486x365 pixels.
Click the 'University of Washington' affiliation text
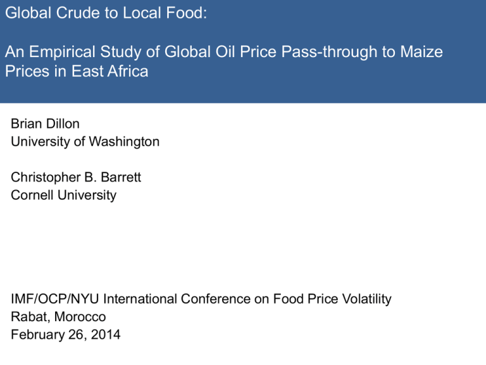tap(85, 142)
